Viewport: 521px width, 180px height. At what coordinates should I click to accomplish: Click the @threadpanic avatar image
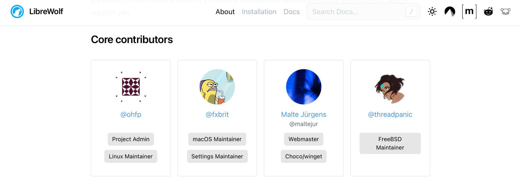[390, 87]
